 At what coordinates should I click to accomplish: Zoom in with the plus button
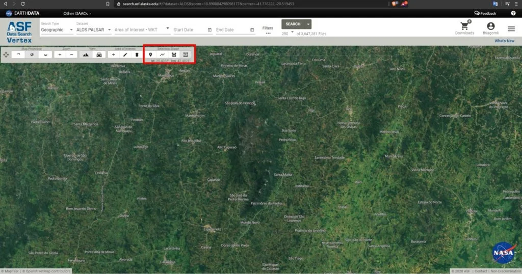pyautogui.click(x=60, y=54)
